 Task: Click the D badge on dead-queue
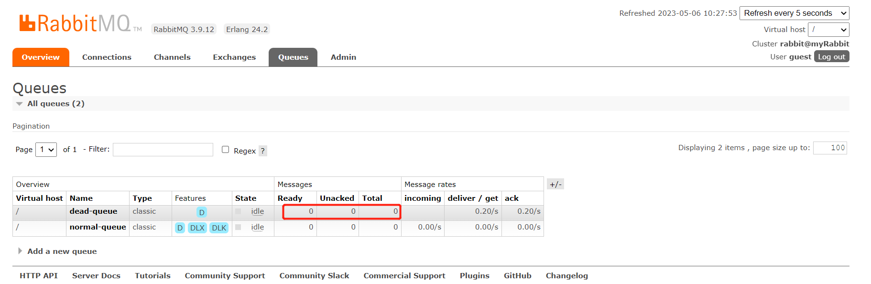coord(202,212)
